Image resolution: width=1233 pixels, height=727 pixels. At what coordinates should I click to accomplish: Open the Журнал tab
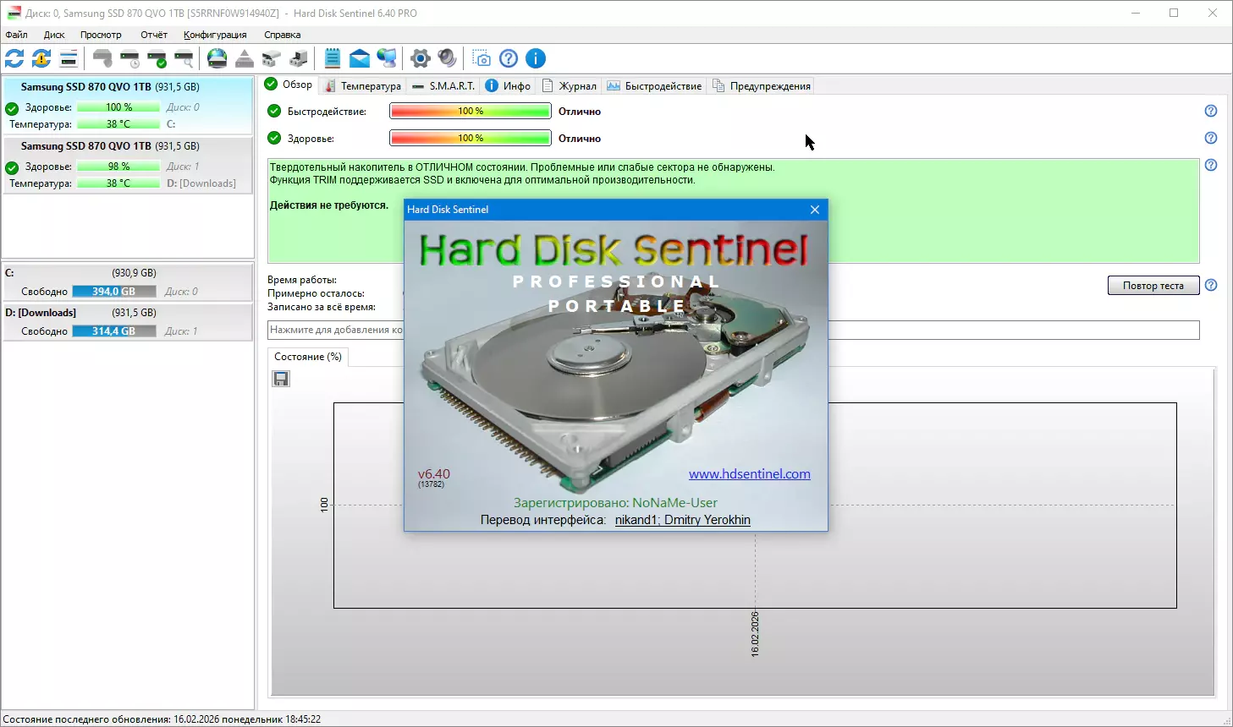[570, 86]
